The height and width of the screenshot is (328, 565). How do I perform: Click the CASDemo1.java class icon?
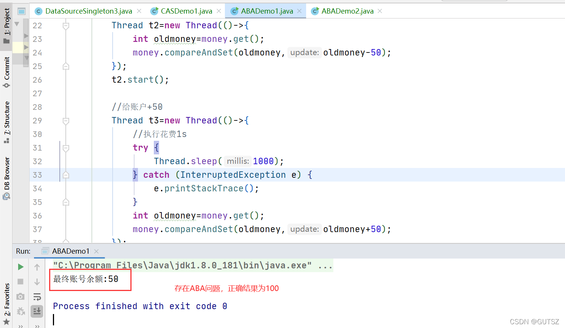click(154, 11)
